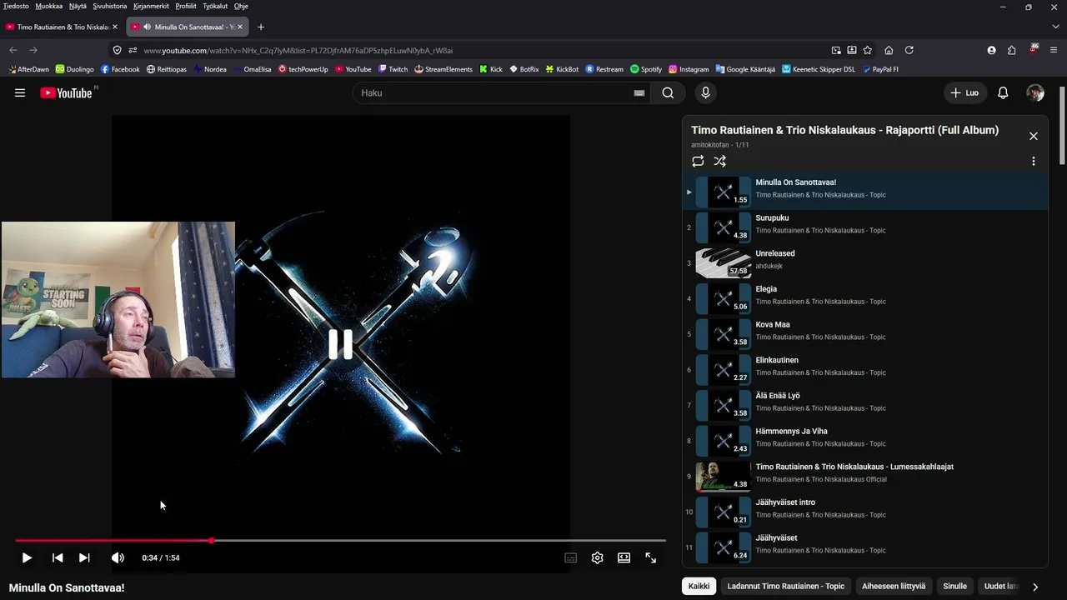Click the progress bar scrubber handle
This screenshot has width=1067, height=600.
coord(212,541)
